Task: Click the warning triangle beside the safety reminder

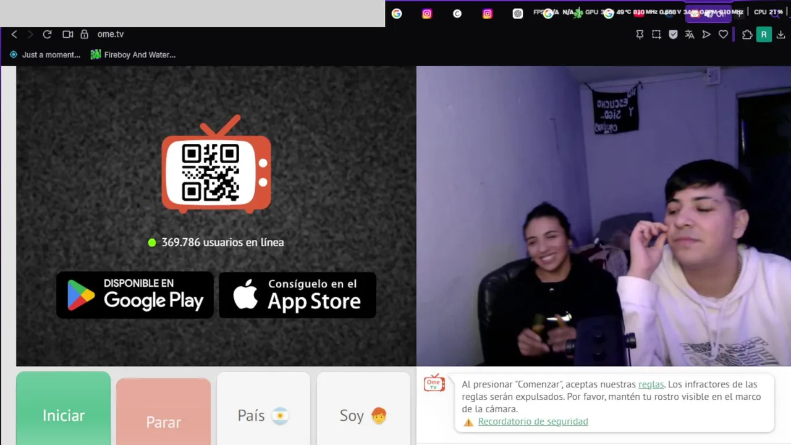Action: point(468,422)
